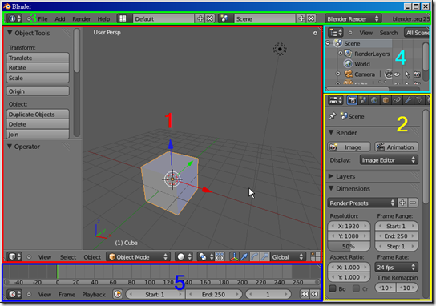The height and width of the screenshot is (306, 436).
Task: Click the timeline End: 250 field
Action: [213, 294]
